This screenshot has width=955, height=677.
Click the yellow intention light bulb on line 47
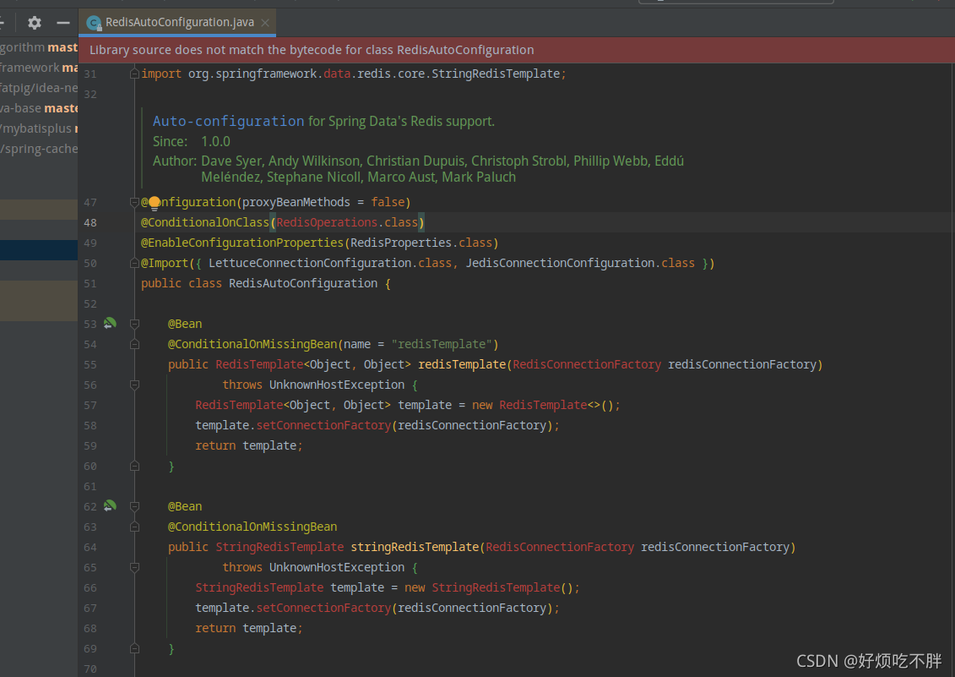point(154,203)
